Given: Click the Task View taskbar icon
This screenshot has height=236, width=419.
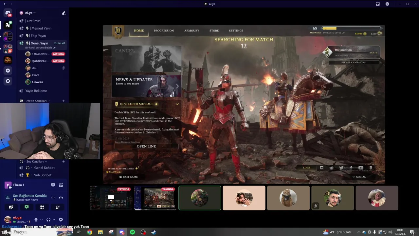Looking at the screenshot, I should (x=79, y=232).
